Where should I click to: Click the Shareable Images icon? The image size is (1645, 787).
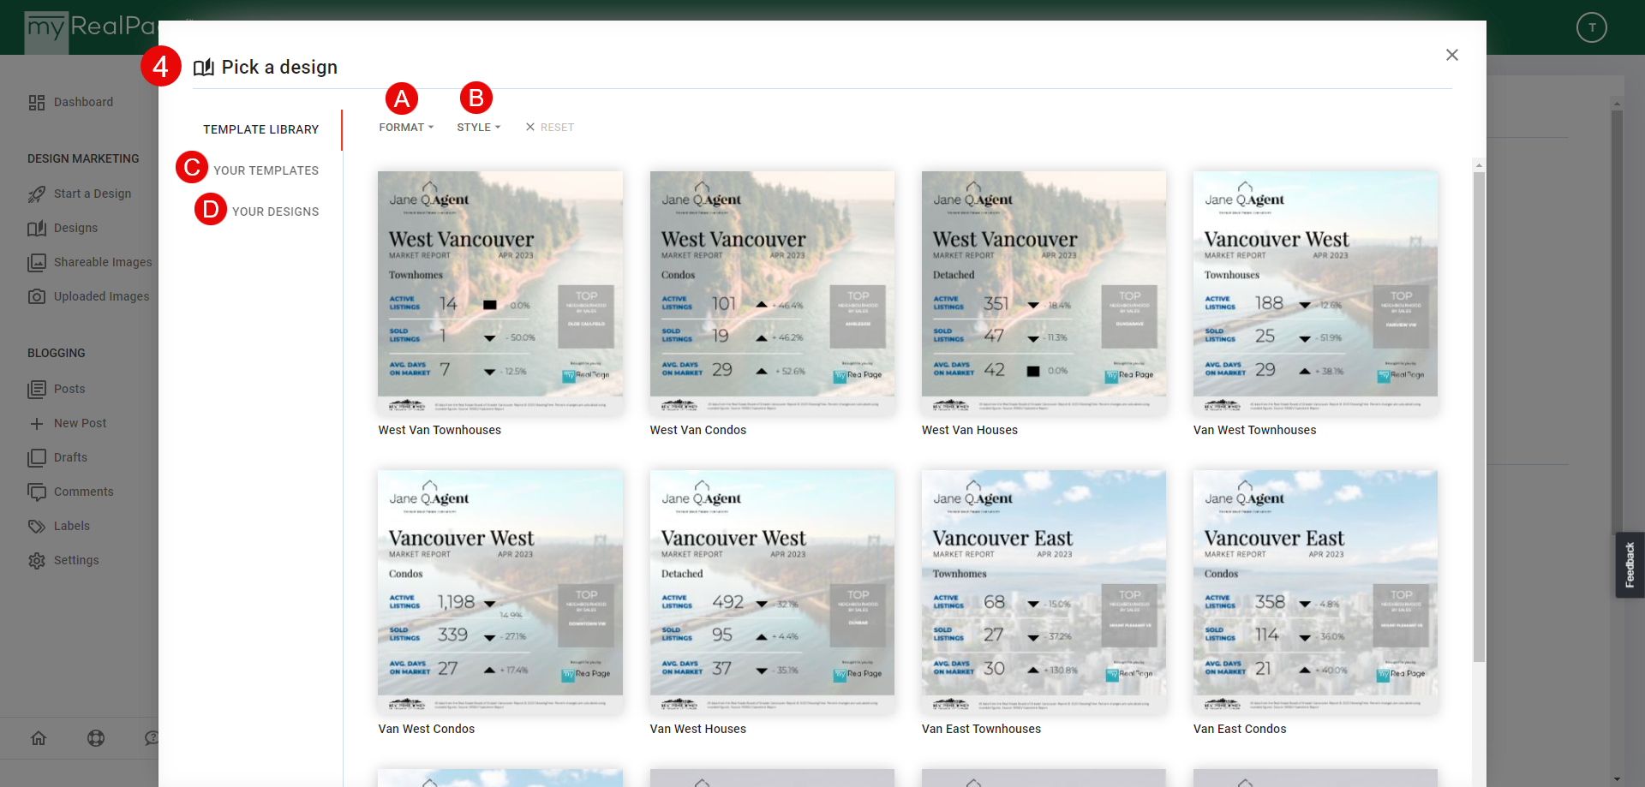tap(36, 263)
